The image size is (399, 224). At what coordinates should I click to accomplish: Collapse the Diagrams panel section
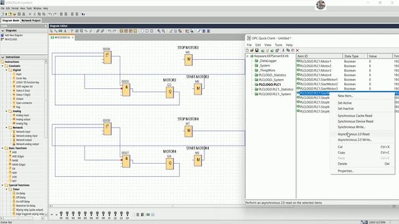[2, 30]
